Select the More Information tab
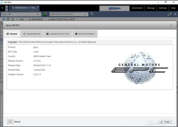178x127 pixels. click(85, 34)
